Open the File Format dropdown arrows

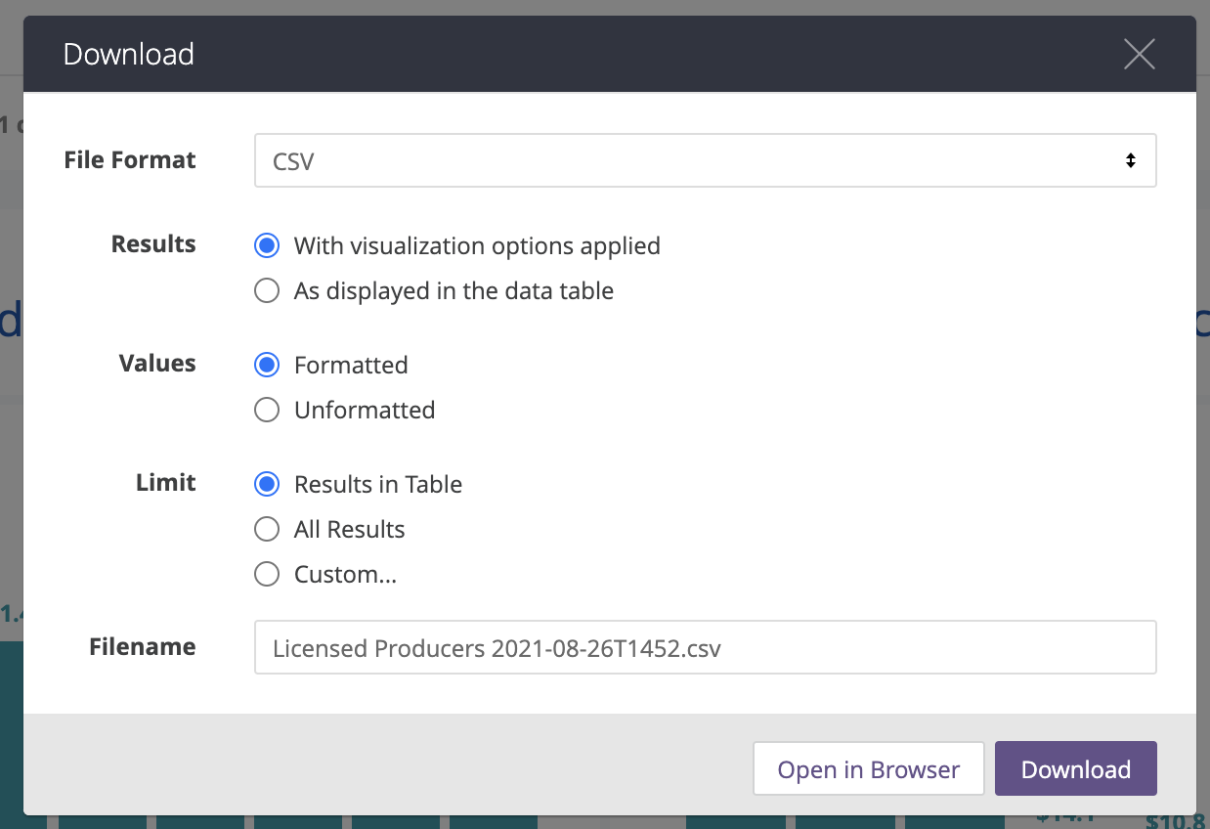(1130, 160)
